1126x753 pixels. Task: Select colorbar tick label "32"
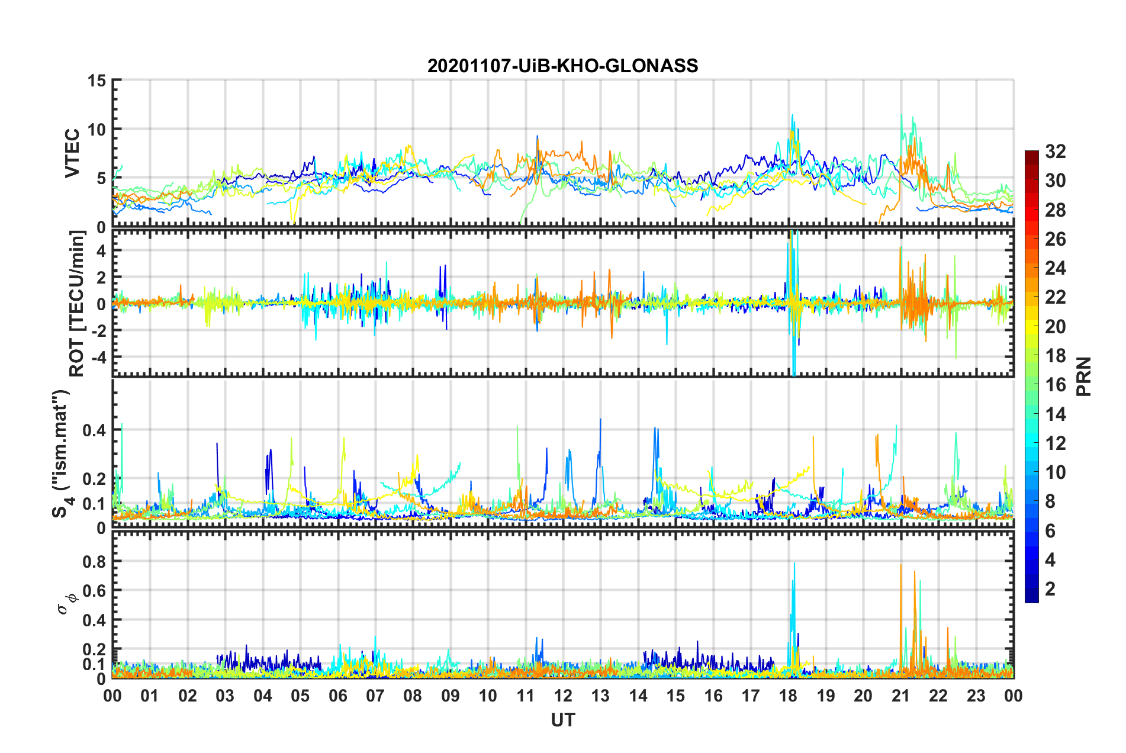[x=1055, y=152]
